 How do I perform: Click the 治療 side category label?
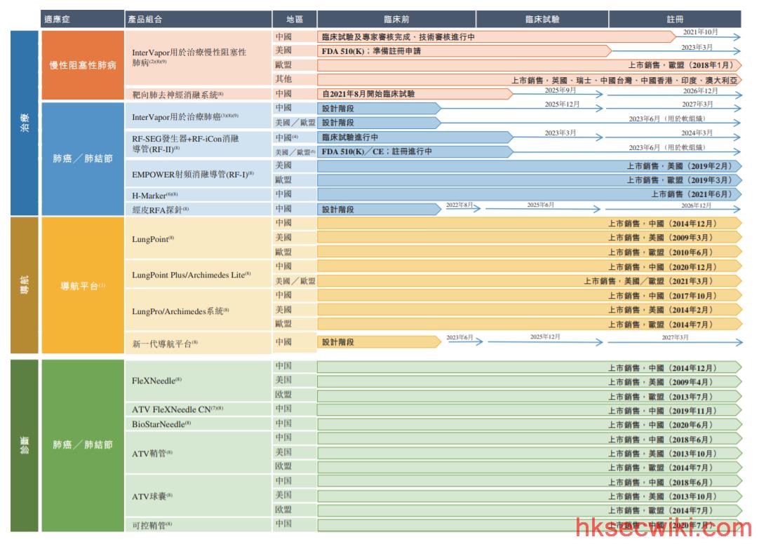point(25,123)
